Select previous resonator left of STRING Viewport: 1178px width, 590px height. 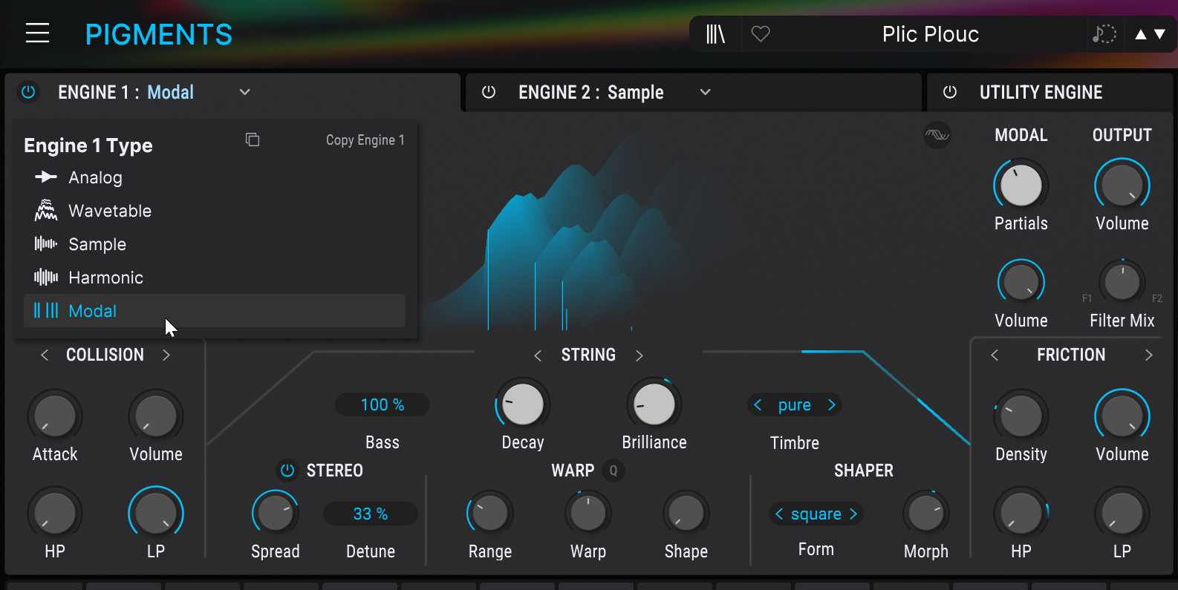tap(538, 355)
